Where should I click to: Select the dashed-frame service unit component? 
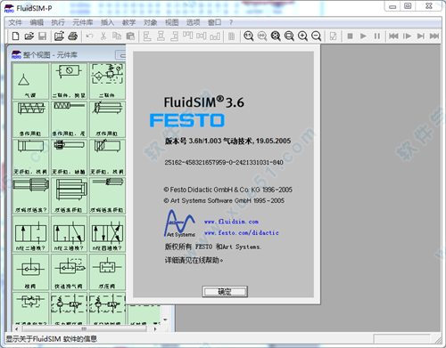(x=107, y=81)
